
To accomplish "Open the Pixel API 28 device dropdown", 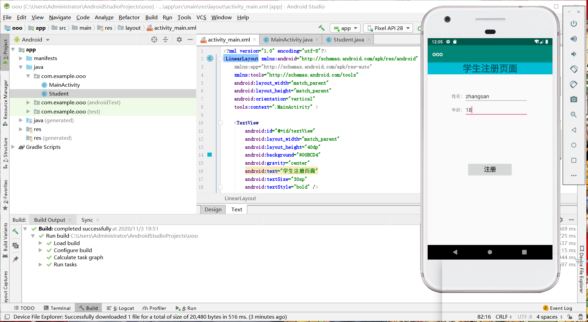I will (x=388, y=28).
